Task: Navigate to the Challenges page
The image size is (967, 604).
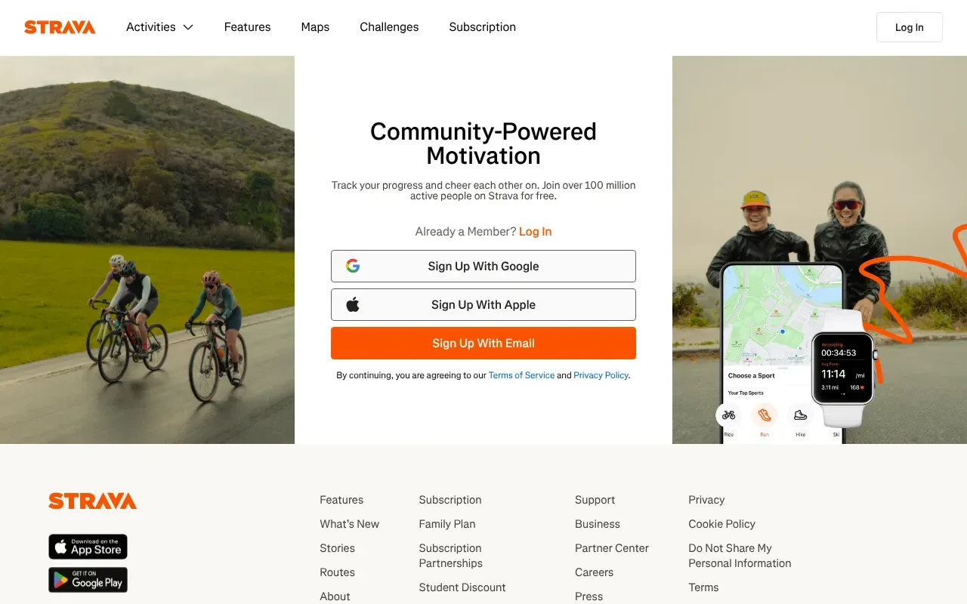Action: click(x=389, y=27)
